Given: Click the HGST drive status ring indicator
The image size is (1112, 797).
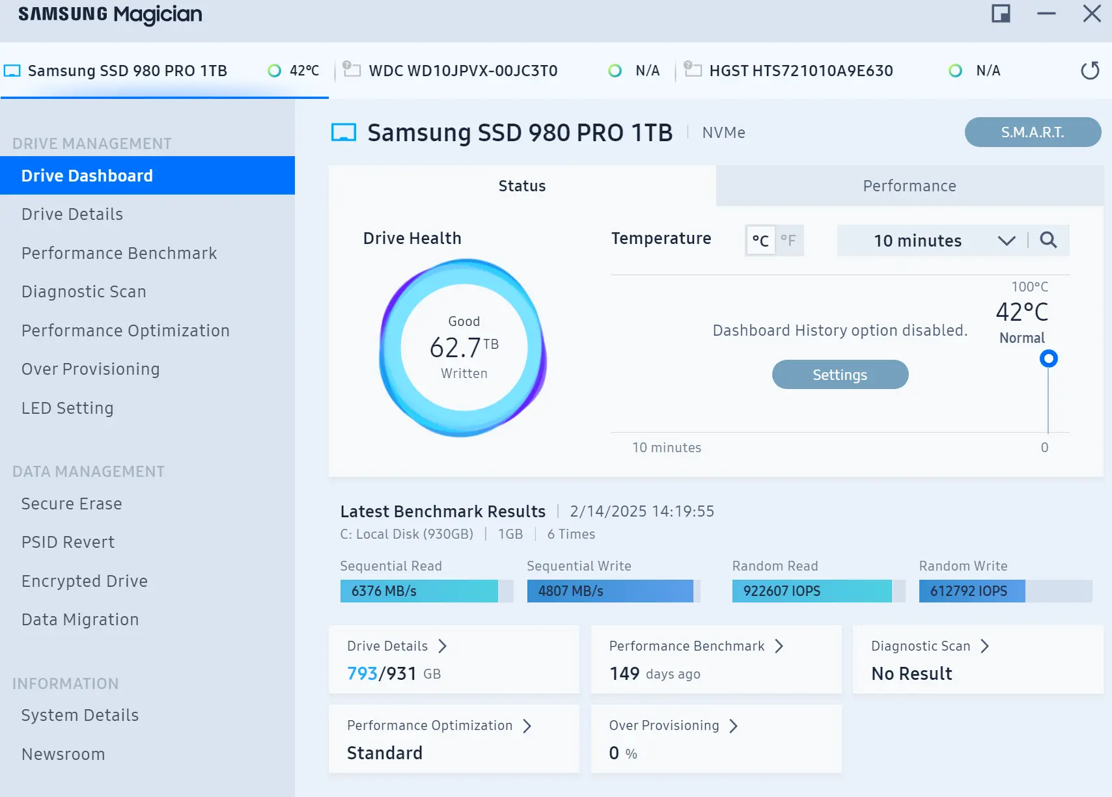Looking at the screenshot, I should pos(955,71).
